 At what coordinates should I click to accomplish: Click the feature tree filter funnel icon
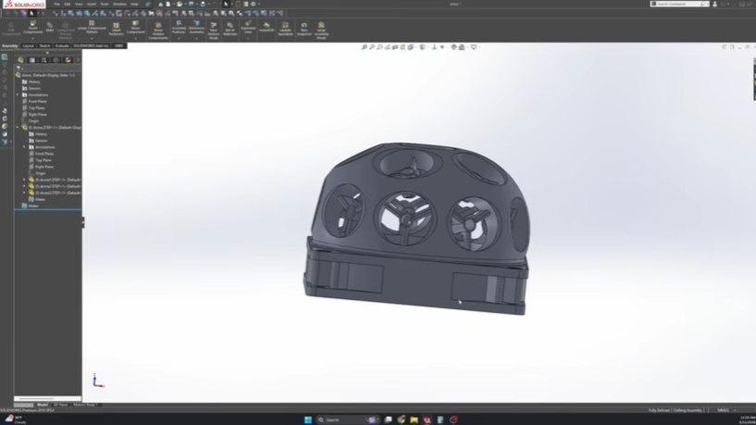(x=19, y=68)
